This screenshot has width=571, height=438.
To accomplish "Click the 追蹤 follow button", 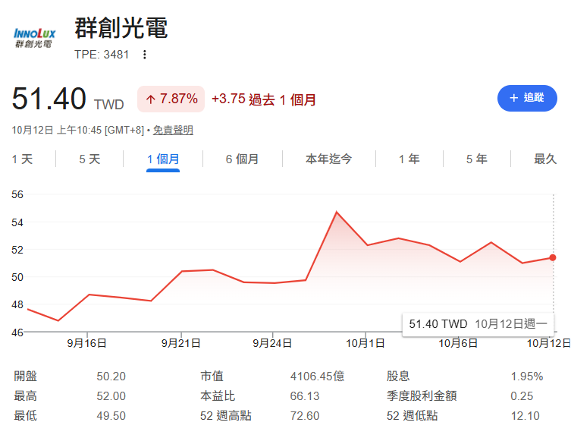I will point(527,98).
